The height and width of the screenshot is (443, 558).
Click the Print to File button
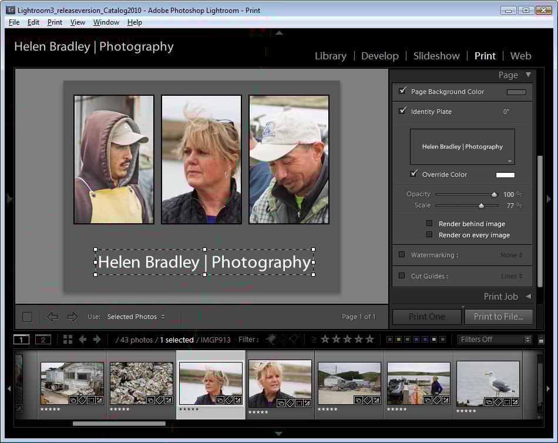coord(499,317)
